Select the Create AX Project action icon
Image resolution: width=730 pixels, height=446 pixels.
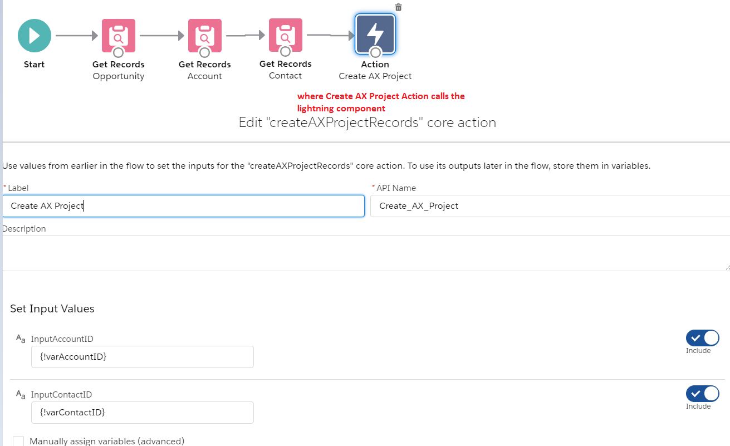click(375, 34)
